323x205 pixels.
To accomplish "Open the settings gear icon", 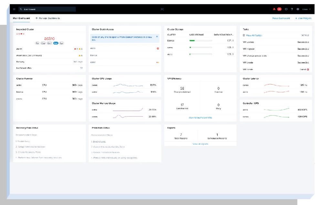I will 298,9.
